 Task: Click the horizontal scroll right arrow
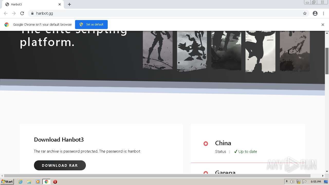[x=323, y=176]
